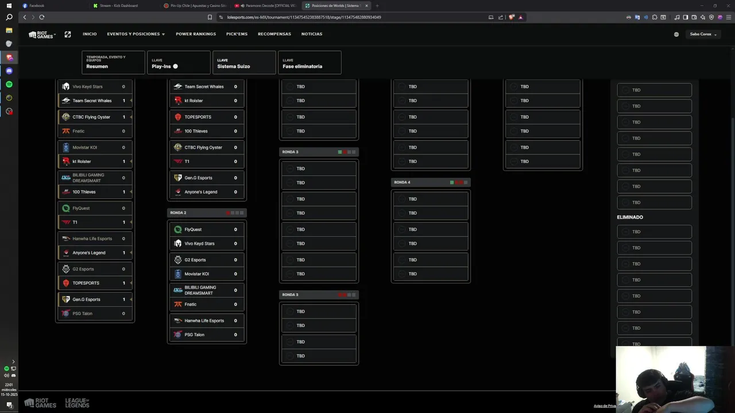Click the LoL Esports expand arrows icon
Viewport: 735px width, 413px height.
(68, 34)
